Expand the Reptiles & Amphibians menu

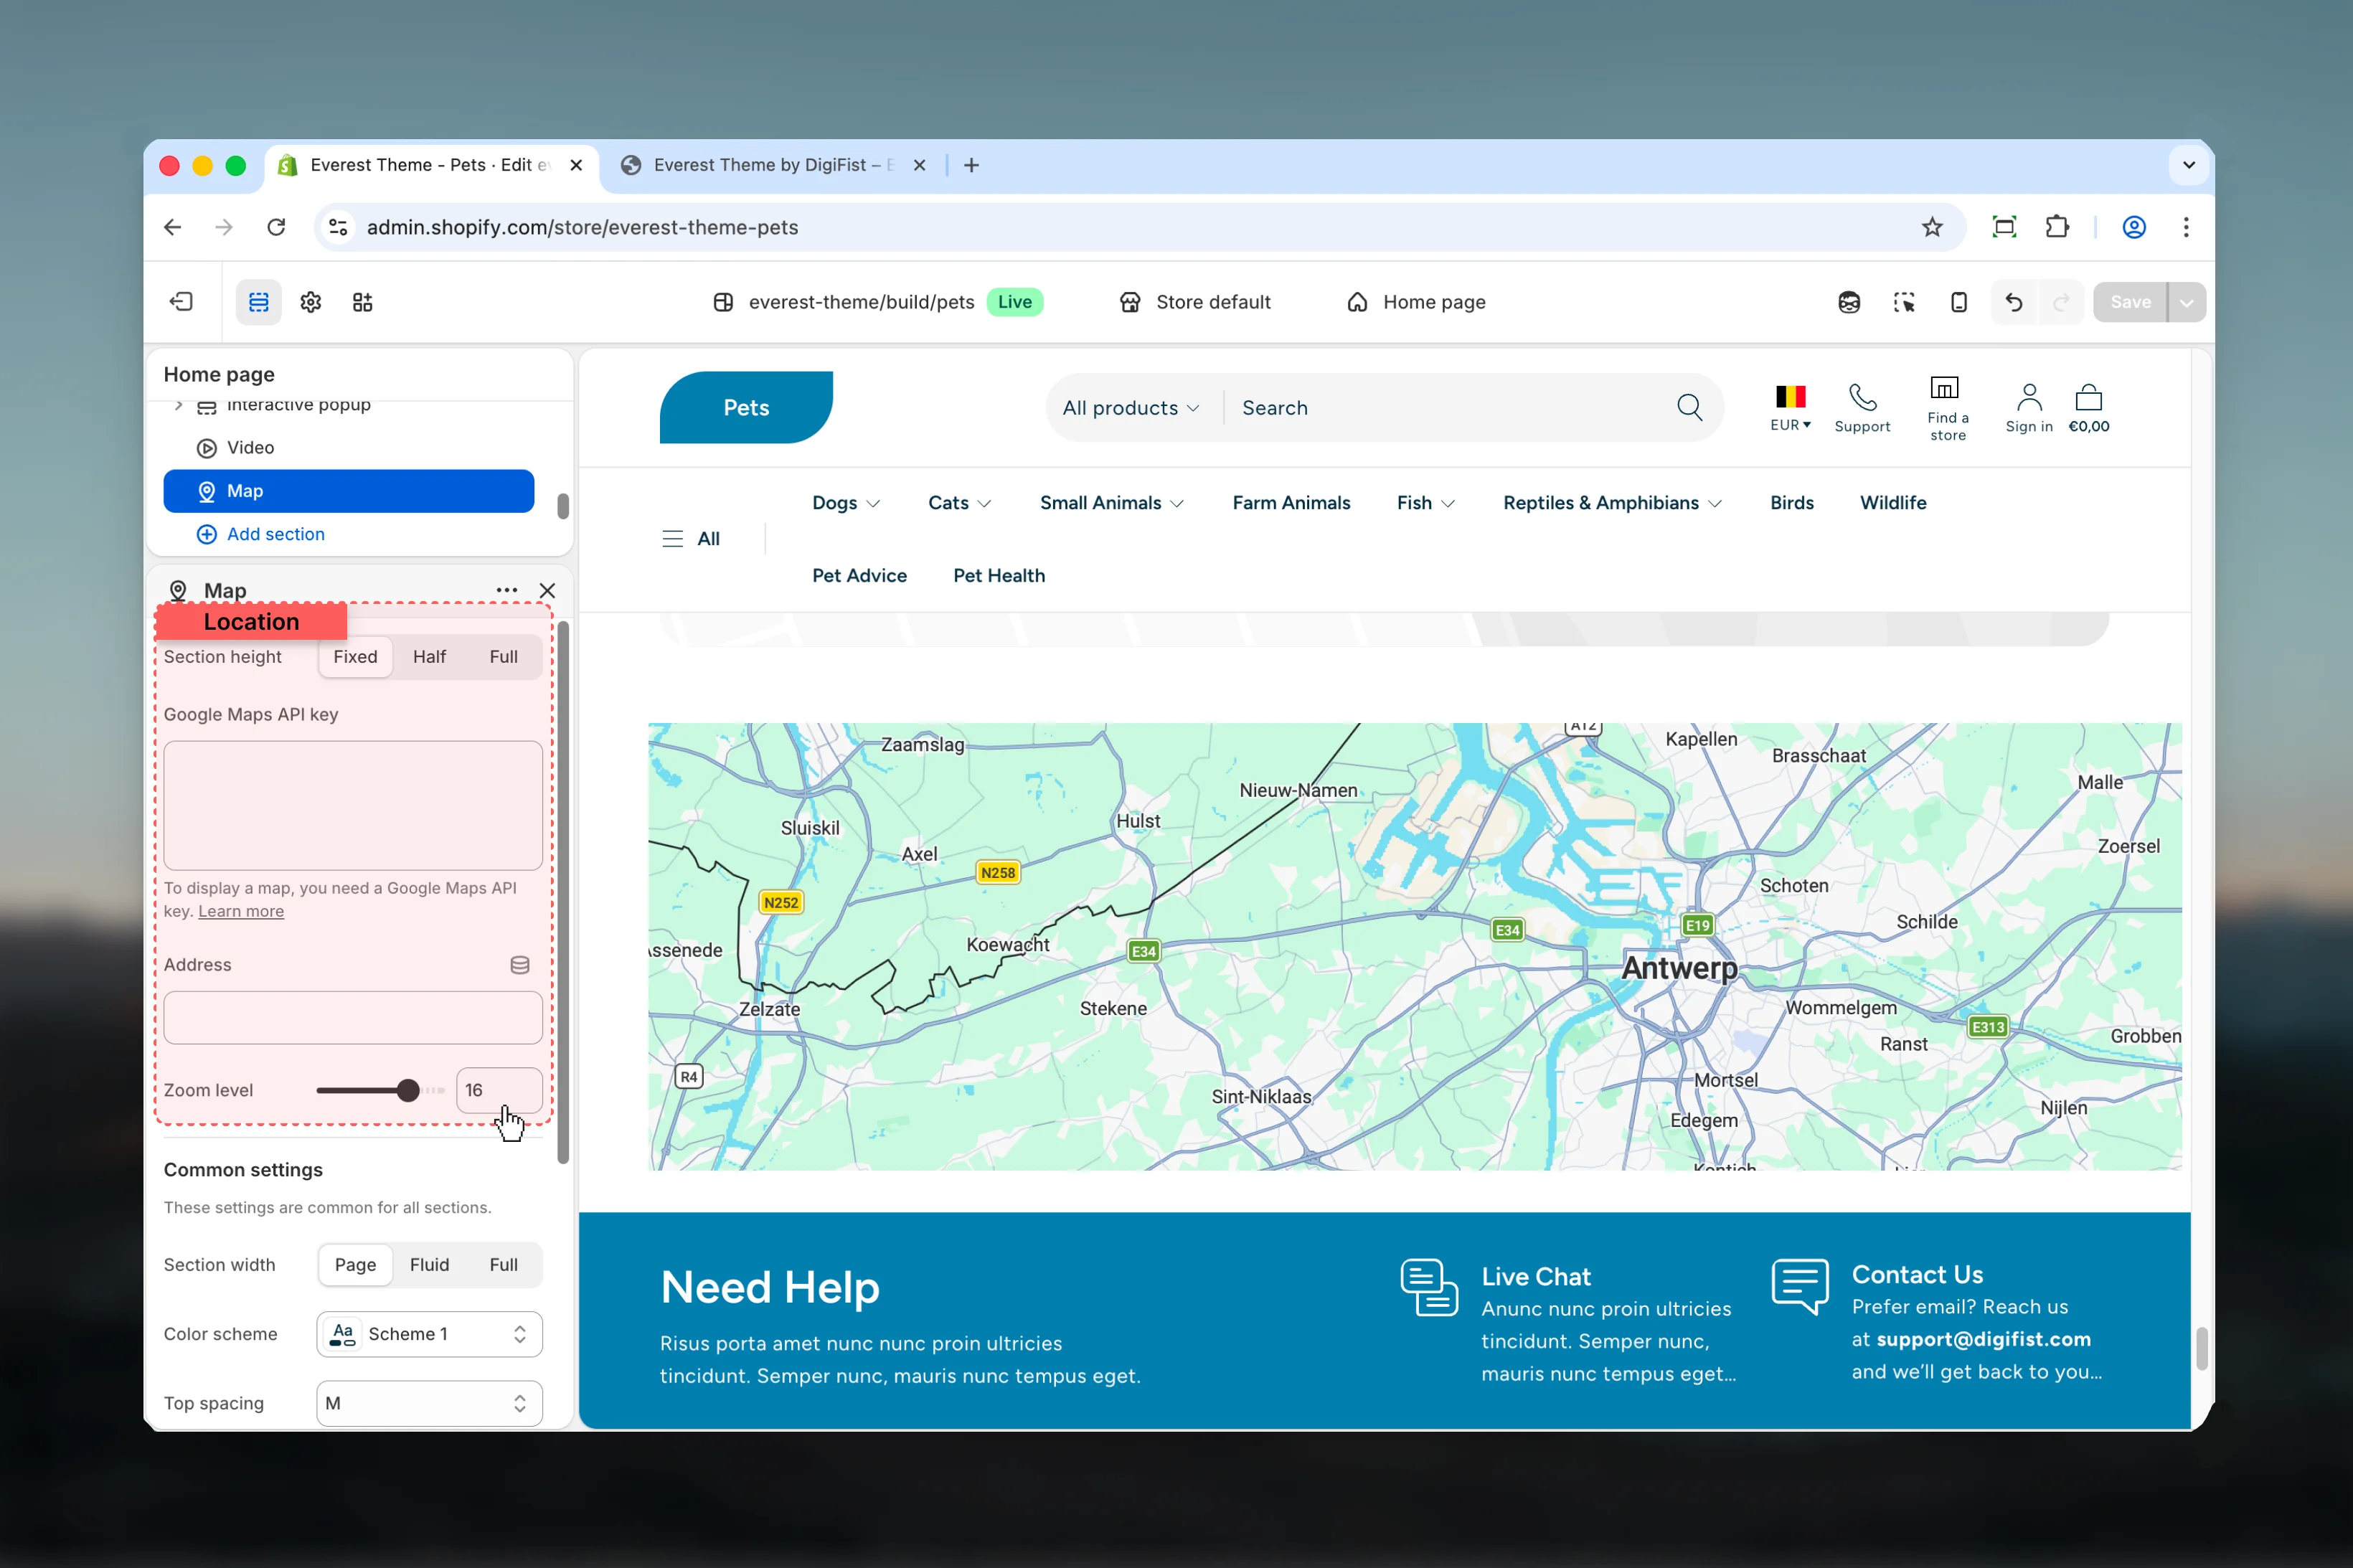coord(1612,503)
